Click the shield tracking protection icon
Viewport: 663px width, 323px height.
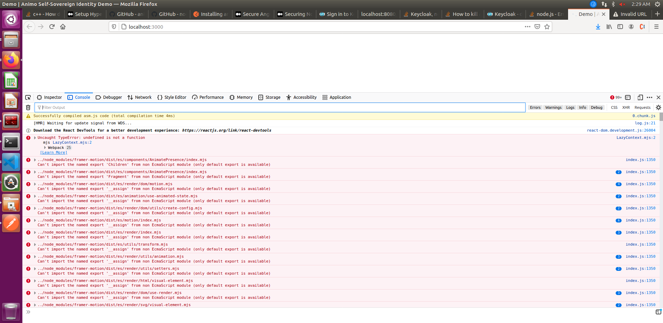click(114, 27)
